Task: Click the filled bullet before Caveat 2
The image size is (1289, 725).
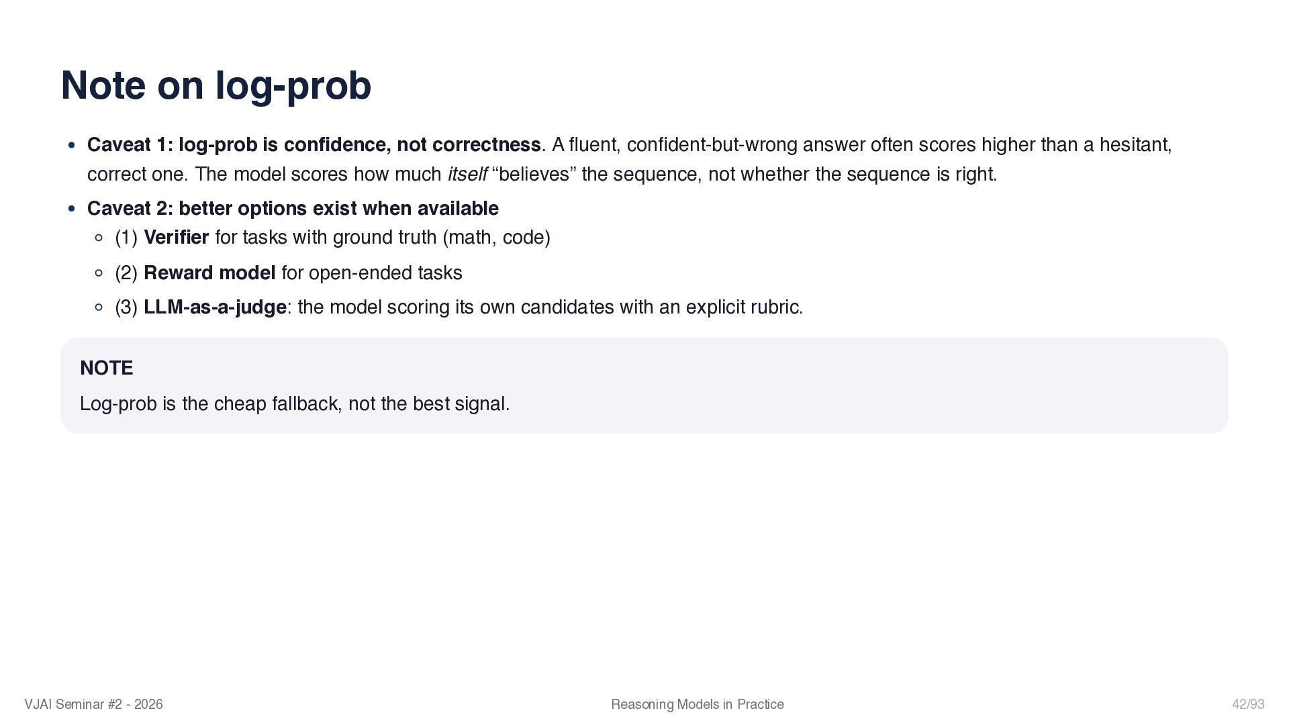Action: (72, 209)
